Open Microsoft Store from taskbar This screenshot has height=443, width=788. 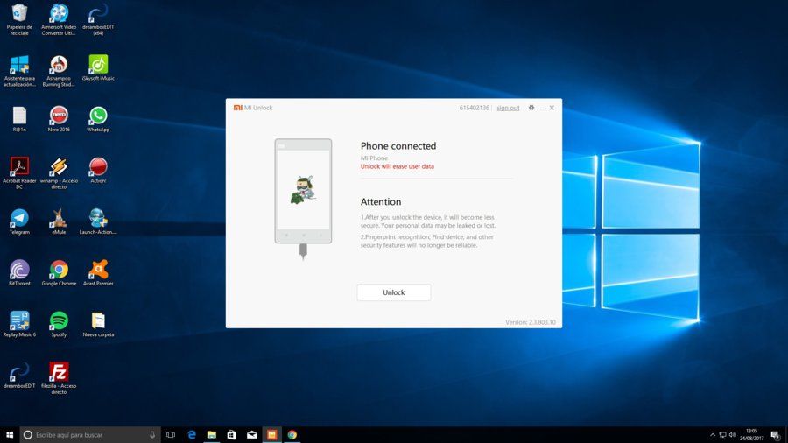[x=232, y=435]
